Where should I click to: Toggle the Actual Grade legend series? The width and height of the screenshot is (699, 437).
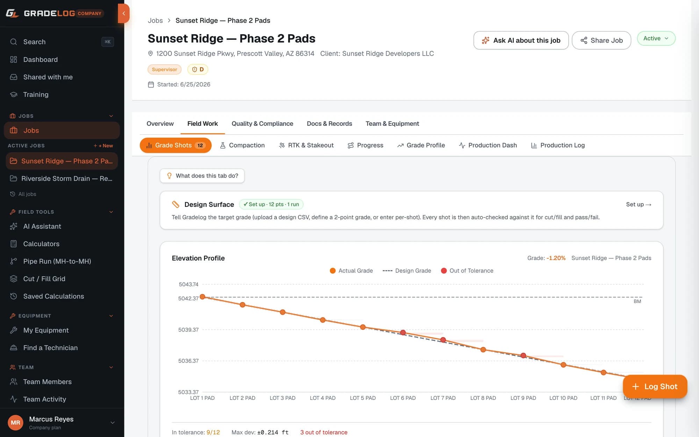pos(351,271)
